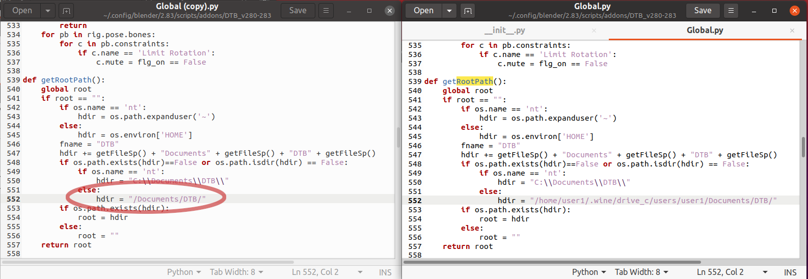Switch to the __init__.py tab
The width and height of the screenshot is (808, 279).
pyautogui.click(x=504, y=30)
